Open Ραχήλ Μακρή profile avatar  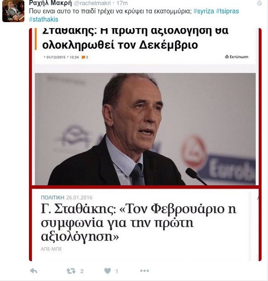[x=13, y=11]
